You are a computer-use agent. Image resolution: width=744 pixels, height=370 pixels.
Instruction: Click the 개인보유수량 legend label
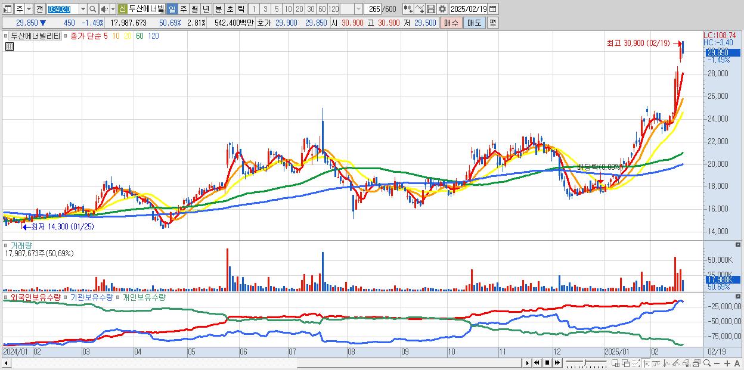pyautogui.click(x=144, y=297)
